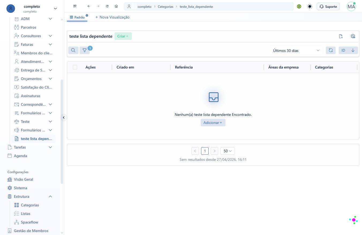362x235 pixels.
Task: Refresh the list with the reload icon
Action: [x=331, y=50]
